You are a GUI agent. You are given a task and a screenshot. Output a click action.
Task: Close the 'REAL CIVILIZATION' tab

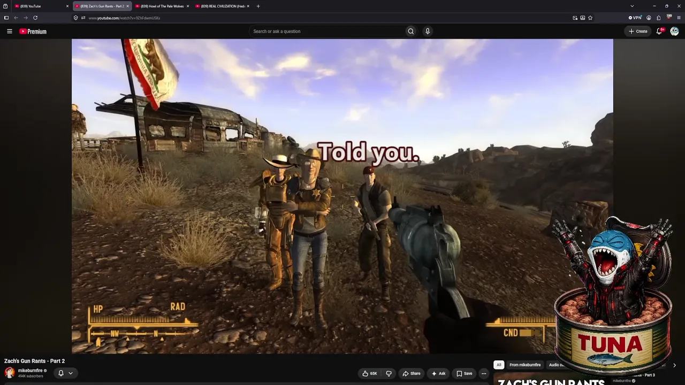tap(248, 6)
